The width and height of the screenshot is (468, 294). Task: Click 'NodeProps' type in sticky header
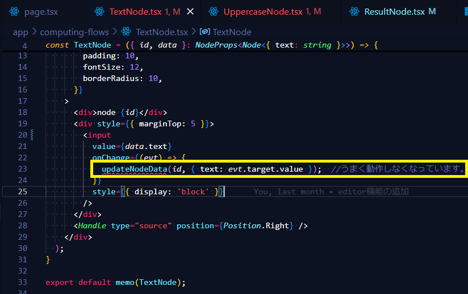coord(216,45)
